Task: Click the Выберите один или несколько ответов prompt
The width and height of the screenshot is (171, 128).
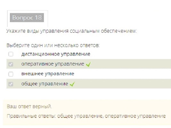Action: pos(53,45)
